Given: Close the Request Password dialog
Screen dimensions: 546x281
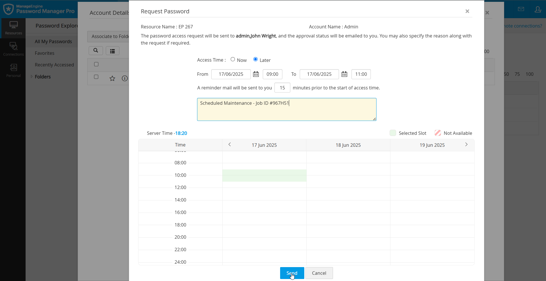Looking at the screenshot, I should tap(467, 11).
